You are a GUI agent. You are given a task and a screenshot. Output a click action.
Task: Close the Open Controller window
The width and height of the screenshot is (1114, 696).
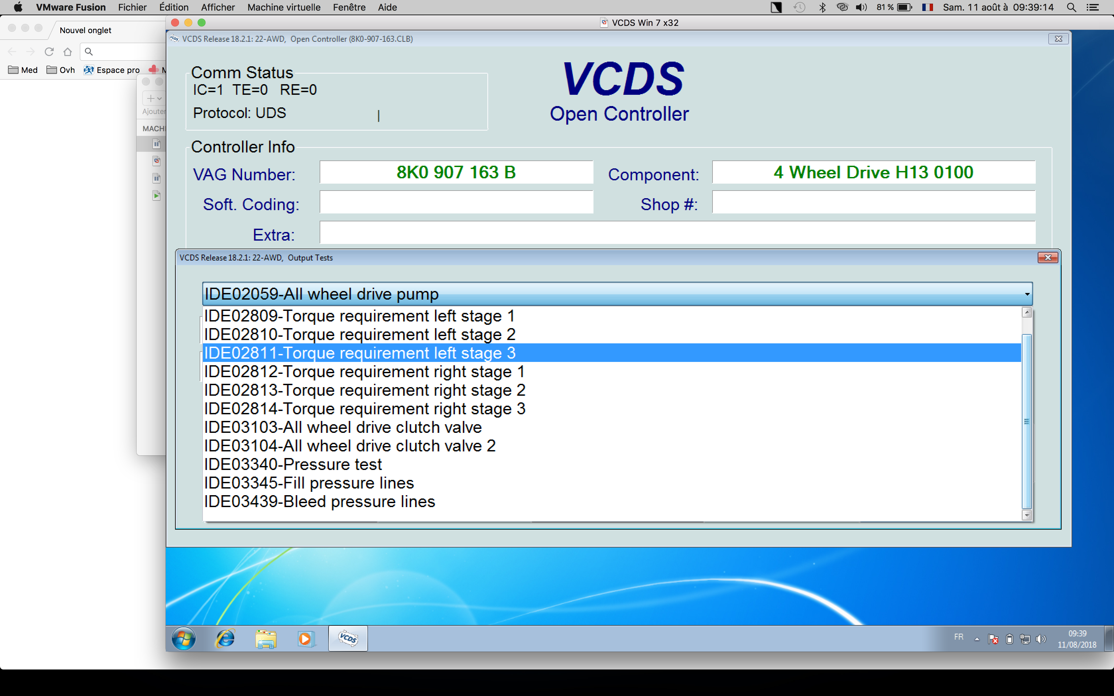(1058, 39)
